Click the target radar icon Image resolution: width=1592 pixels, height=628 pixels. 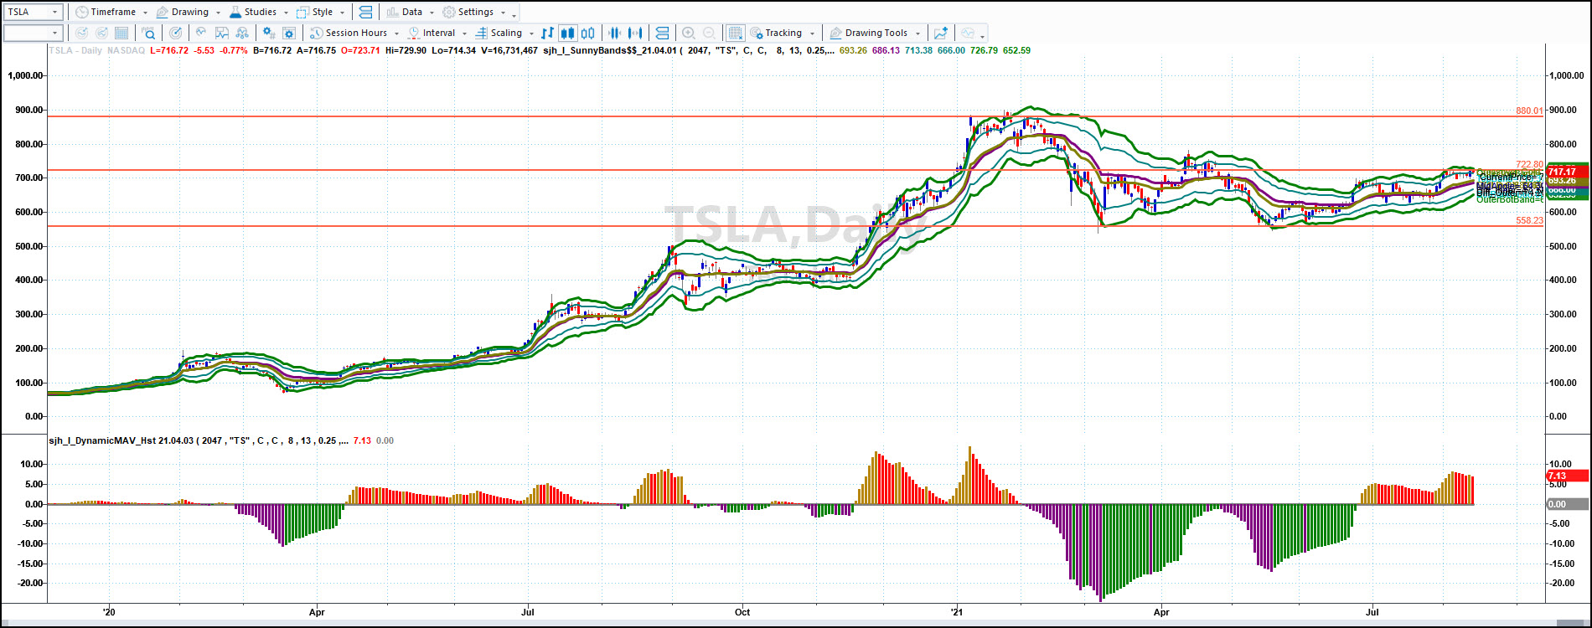click(x=175, y=33)
